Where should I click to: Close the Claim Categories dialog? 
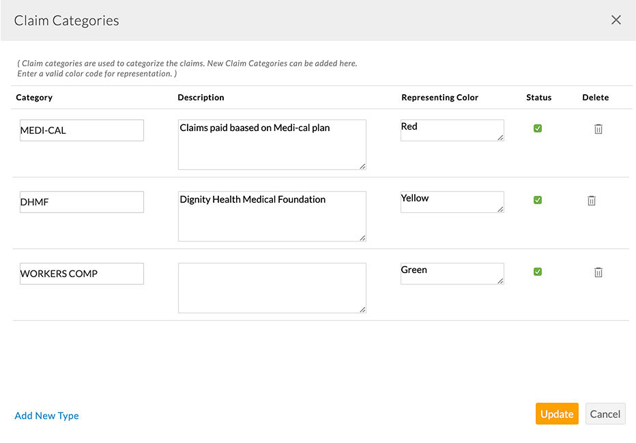616,20
